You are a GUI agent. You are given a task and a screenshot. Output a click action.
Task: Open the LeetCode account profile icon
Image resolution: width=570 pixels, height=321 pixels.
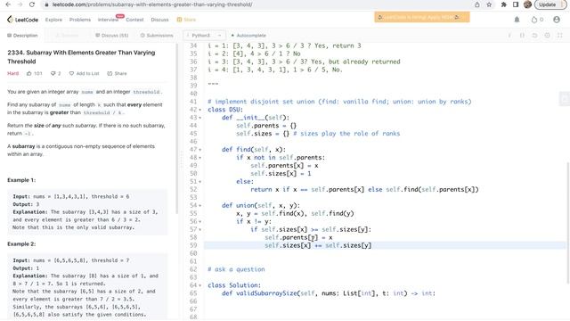click(557, 20)
